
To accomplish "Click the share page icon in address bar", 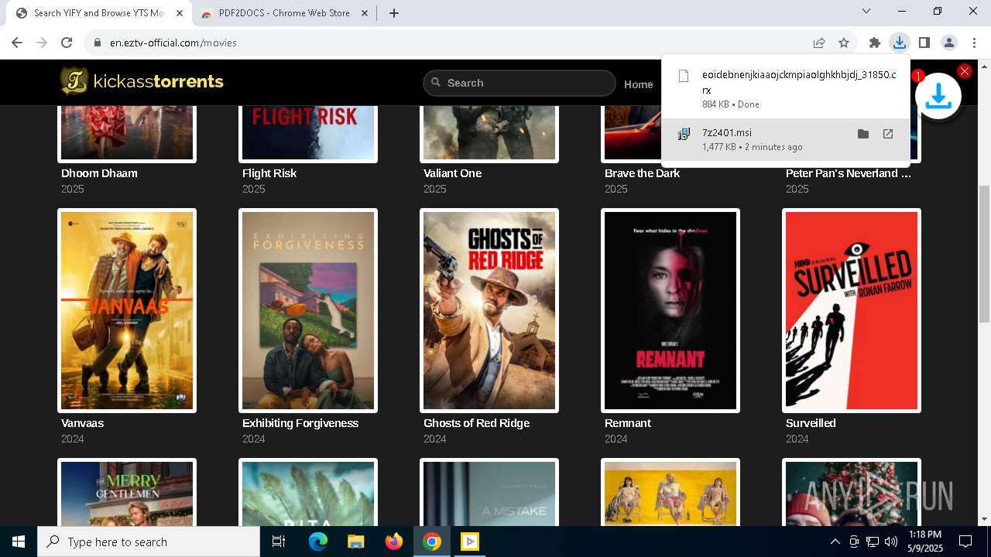I will 819,43.
